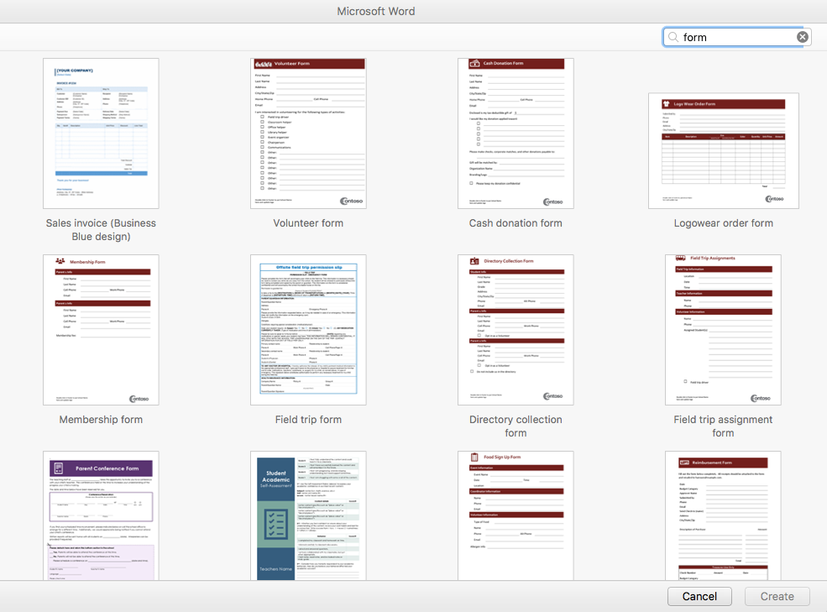Click the 'Directory collection form' caption text
Screen dimensions: 827x612
point(516,426)
